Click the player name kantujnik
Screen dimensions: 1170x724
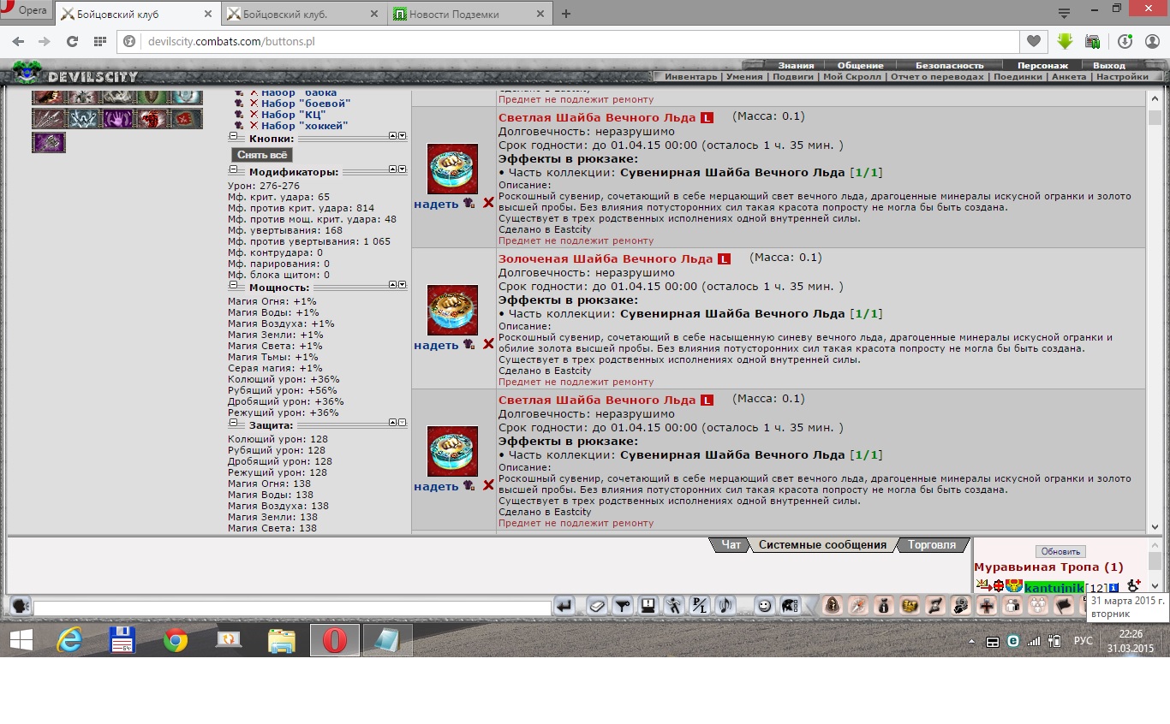click(x=1054, y=588)
